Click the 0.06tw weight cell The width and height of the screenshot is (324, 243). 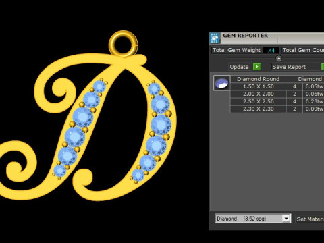pos(314,94)
